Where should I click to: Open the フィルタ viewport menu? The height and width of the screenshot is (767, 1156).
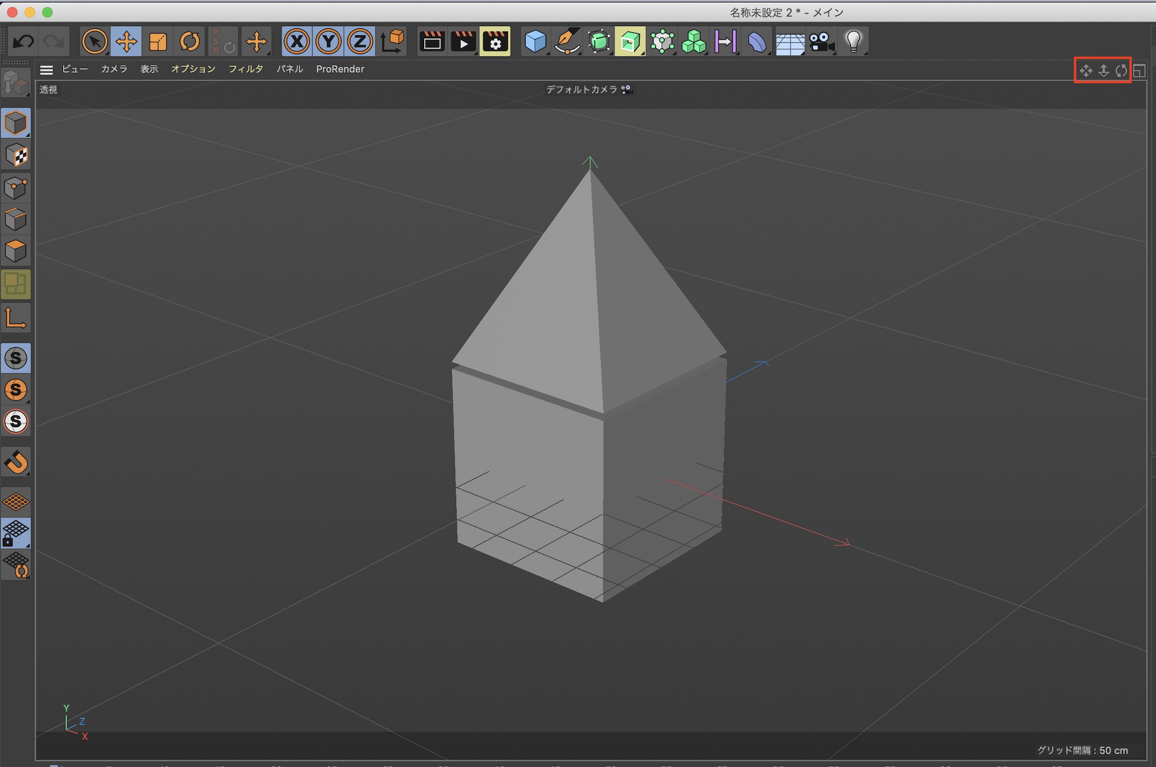[x=246, y=69]
